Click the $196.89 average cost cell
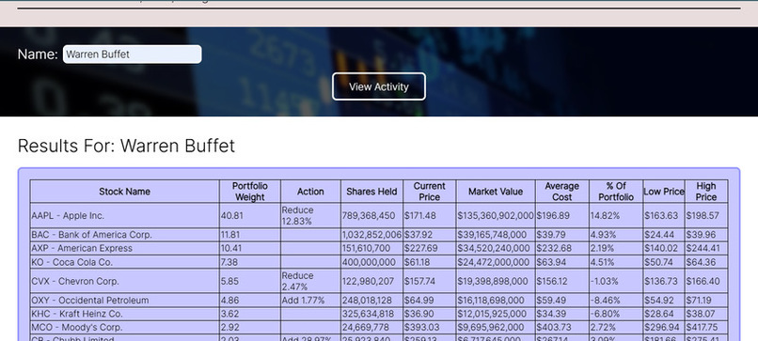The width and height of the screenshot is (758, 341). pyautogui.click(x=561, y=215)
